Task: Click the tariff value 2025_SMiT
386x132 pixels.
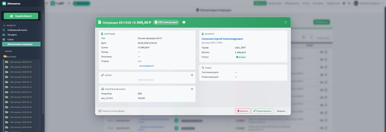Action: click(x=240, y=48)
